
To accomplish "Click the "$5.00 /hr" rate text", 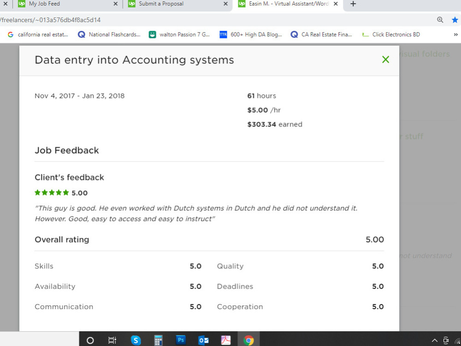I will click(264, 110).
